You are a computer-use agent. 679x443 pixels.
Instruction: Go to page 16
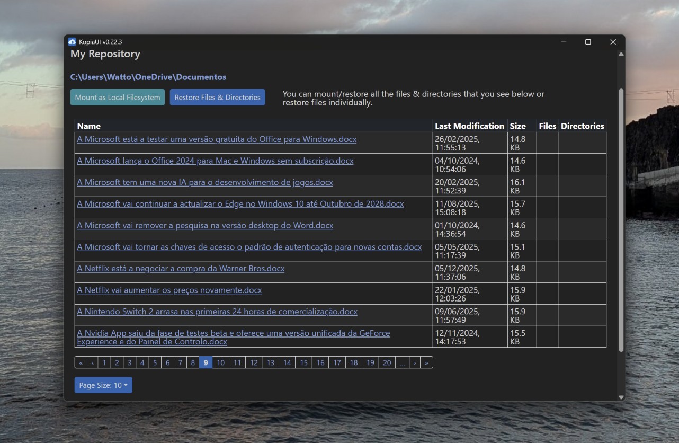tap(320, 362)
